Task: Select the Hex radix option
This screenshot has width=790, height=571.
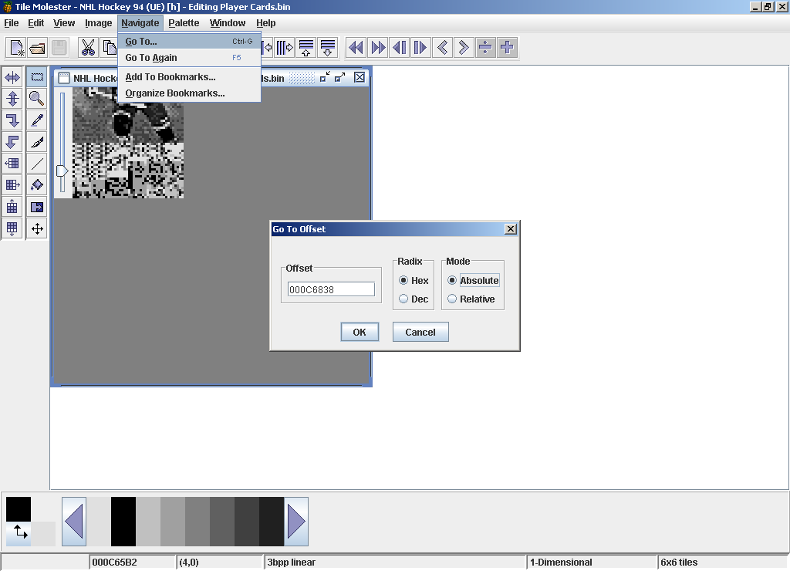Action: pos(403,281)
